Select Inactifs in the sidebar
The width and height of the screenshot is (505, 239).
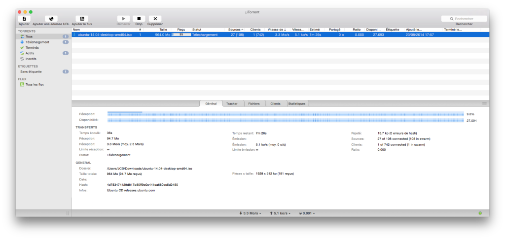coord(43,59)
